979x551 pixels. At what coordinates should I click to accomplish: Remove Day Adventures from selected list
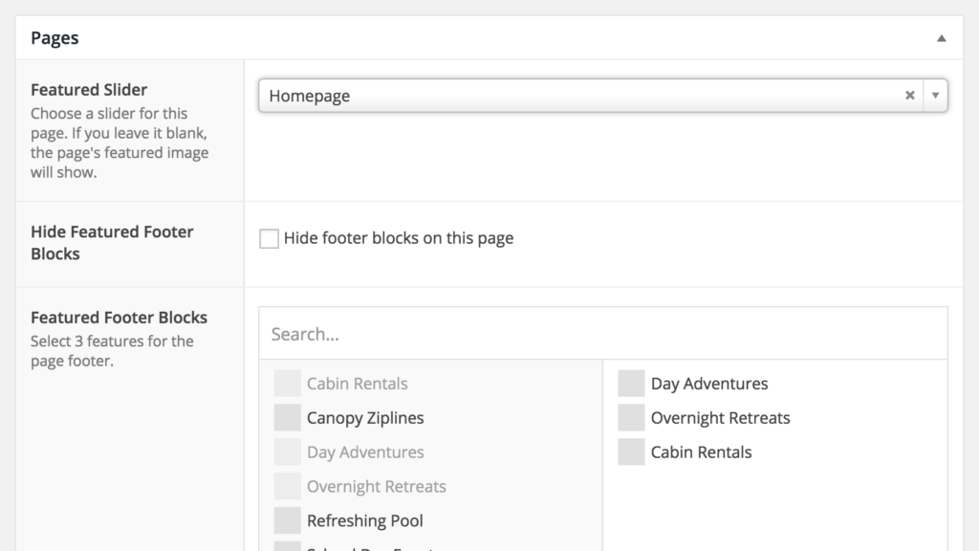pos(709,384)
